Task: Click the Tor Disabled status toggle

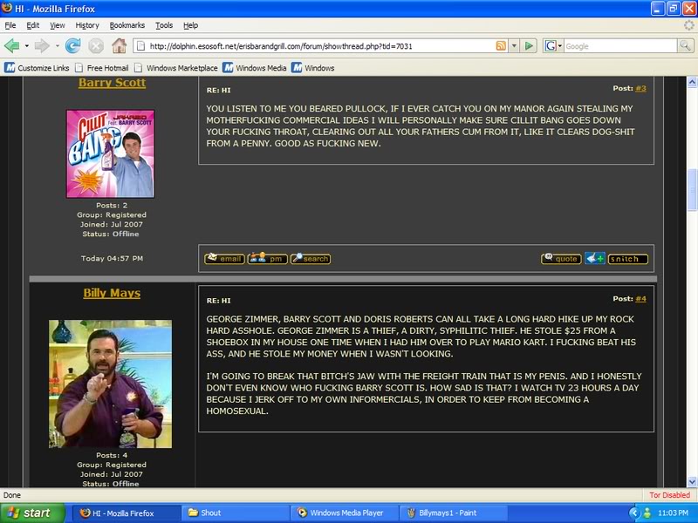Action: [669, 495]
